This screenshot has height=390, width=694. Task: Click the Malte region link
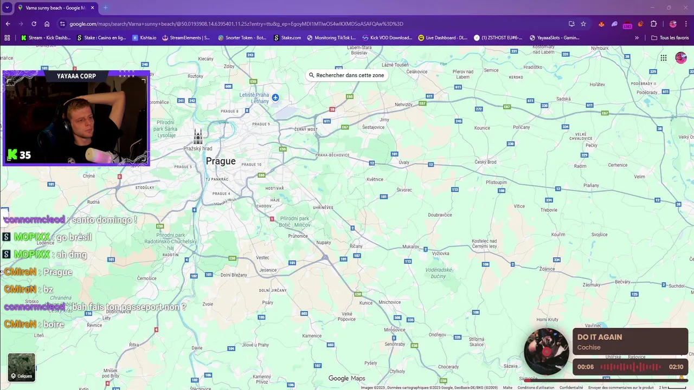507,387
